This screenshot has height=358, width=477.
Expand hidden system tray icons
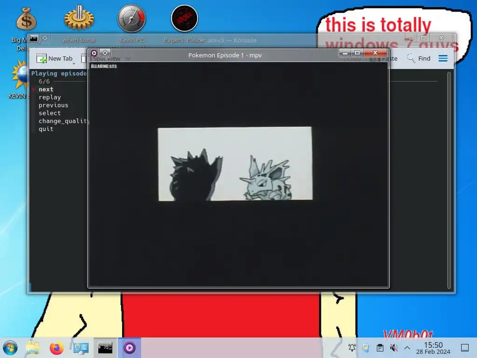pyautogui.click(x=407, y=348)
